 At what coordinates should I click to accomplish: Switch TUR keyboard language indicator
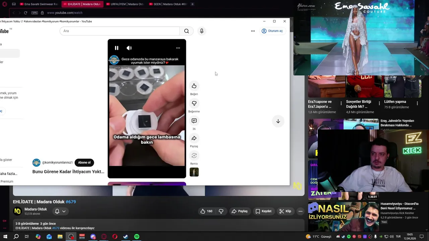click(x=399, y=237)
